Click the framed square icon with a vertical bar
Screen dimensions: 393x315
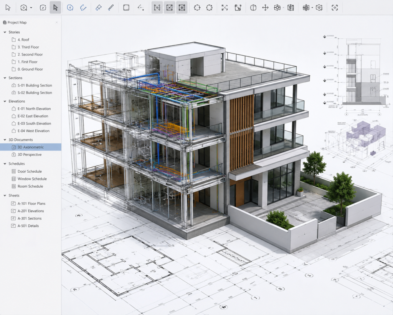coord(291,8)
